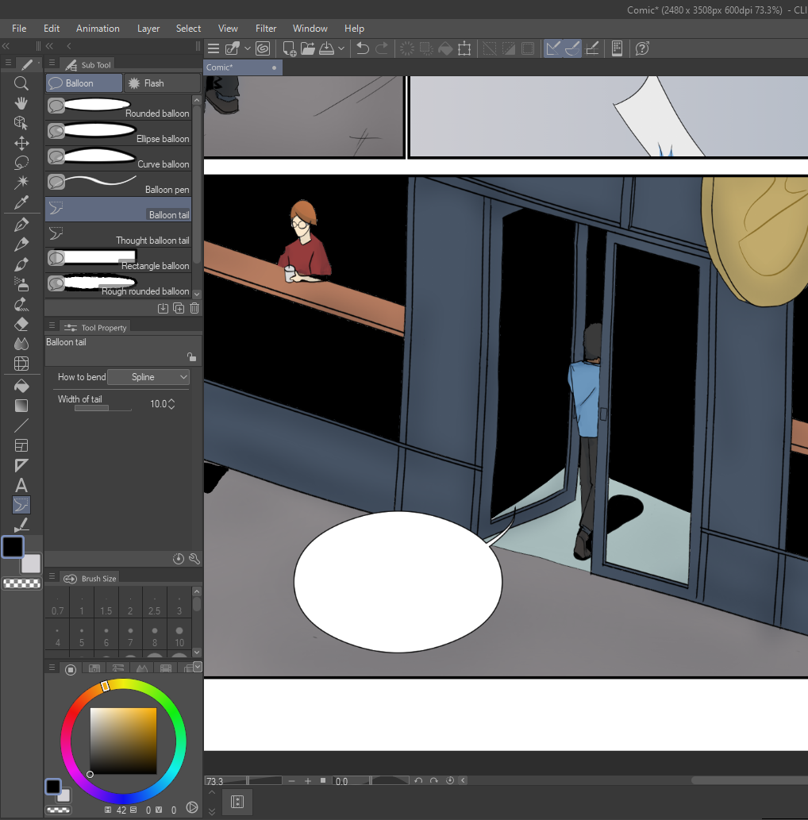
Task: Switch to the Flash sub tool tab
Action: point(161,83)
